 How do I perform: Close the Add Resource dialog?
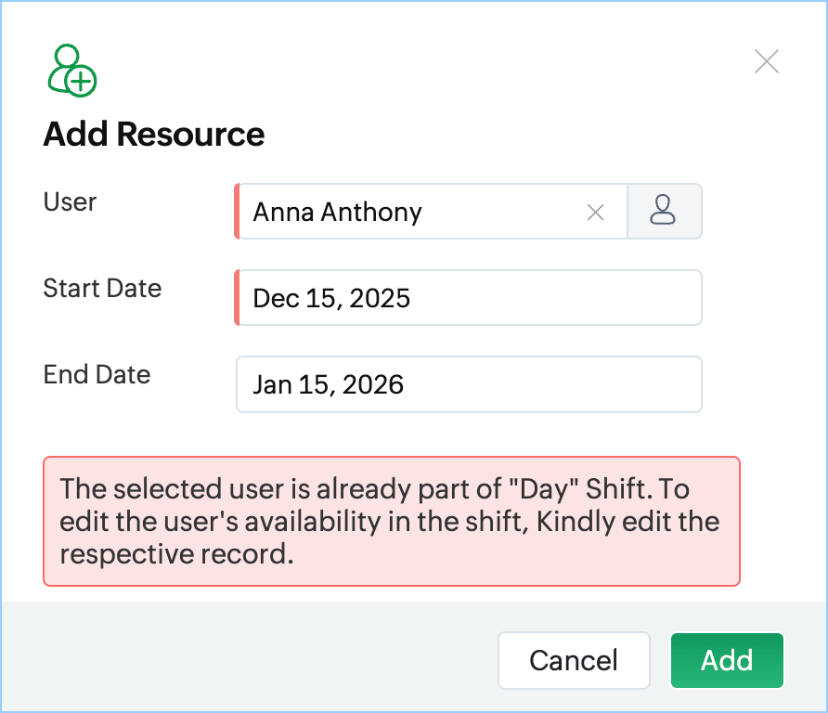tap(766, 62)
